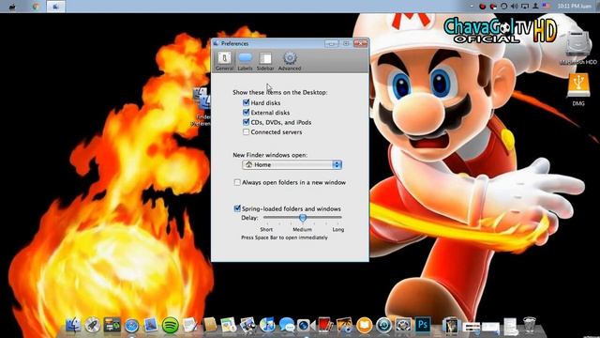Open the Labels preferences tab
The height and width of the screenshot is (338, 600).
tap(245, 61)
